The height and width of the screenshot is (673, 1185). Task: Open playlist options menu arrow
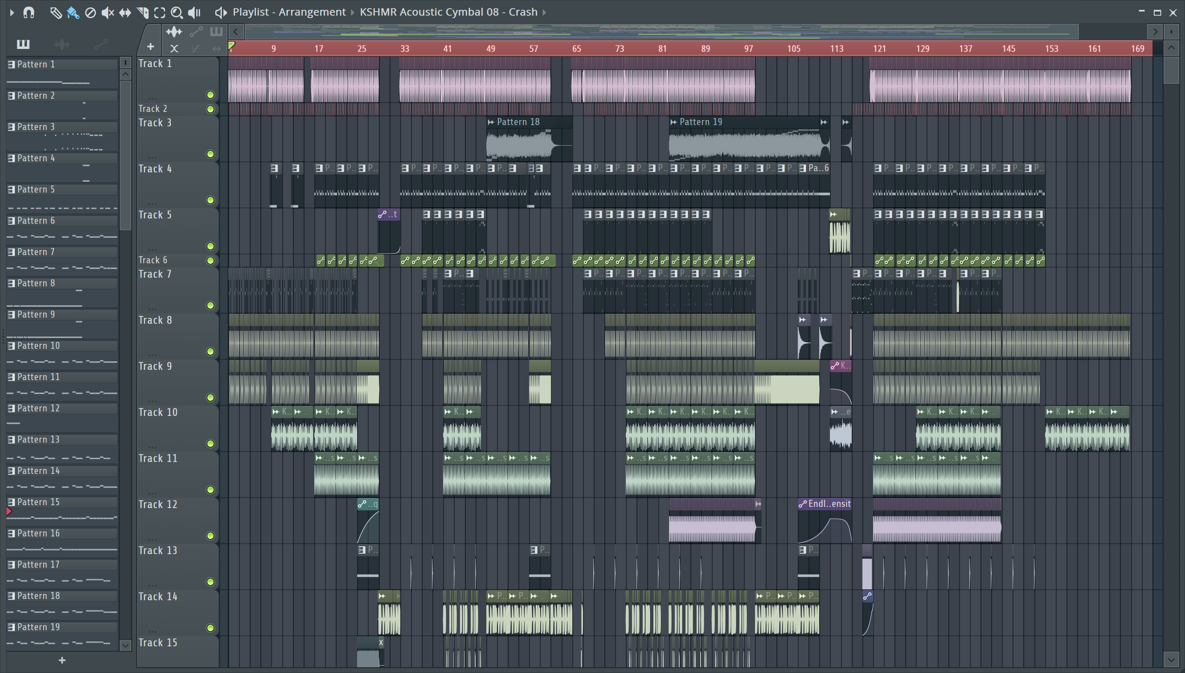point(12,12)
